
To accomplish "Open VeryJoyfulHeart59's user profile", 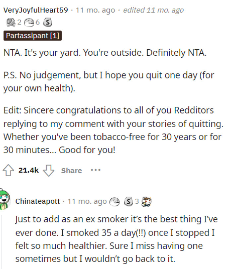I will pyautogui.click(x=36, y=10).
